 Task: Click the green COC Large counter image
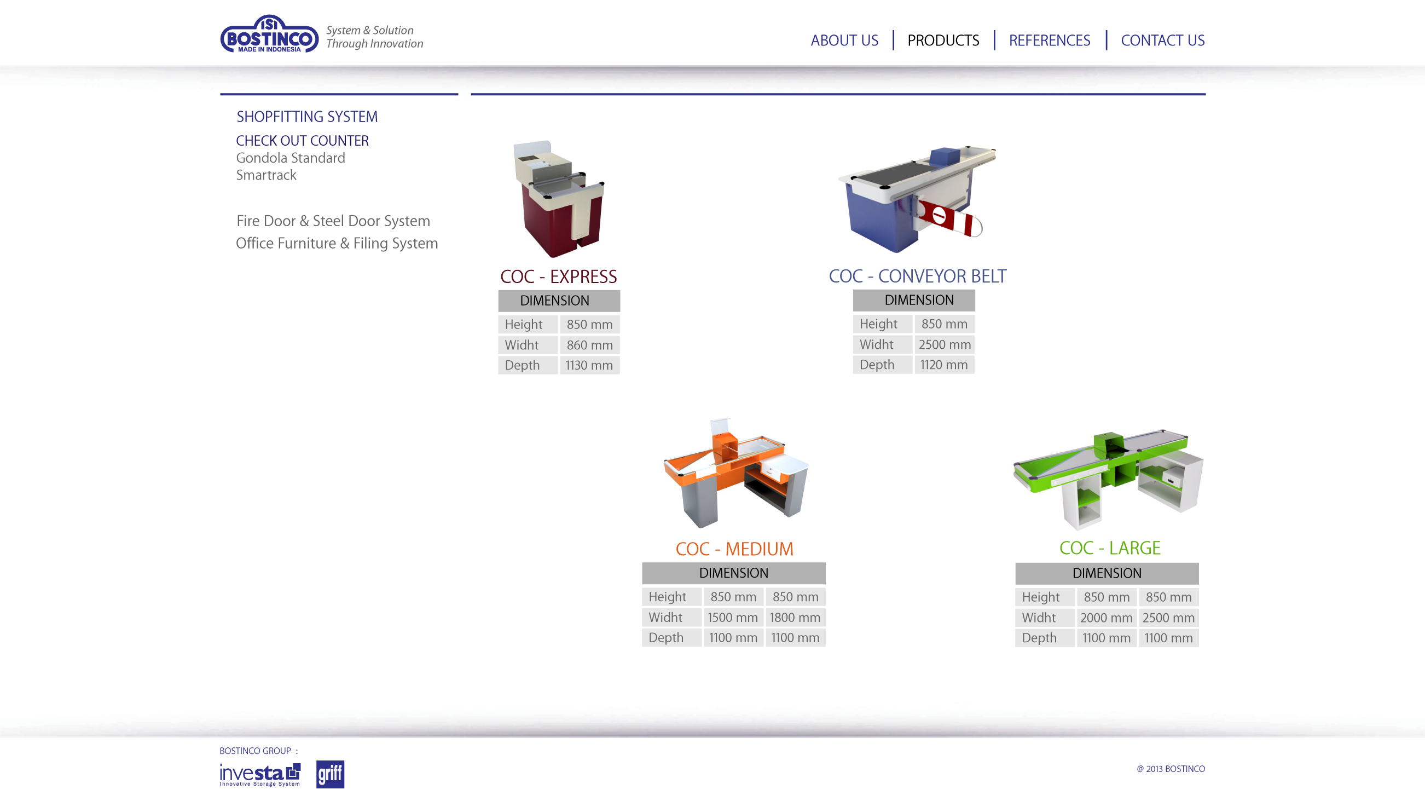point(1108,479)
